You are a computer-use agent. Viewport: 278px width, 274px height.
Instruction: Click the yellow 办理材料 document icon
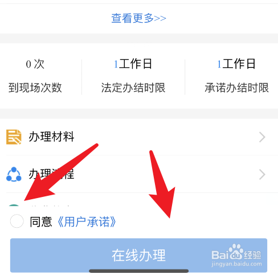[x=14, y=137]
